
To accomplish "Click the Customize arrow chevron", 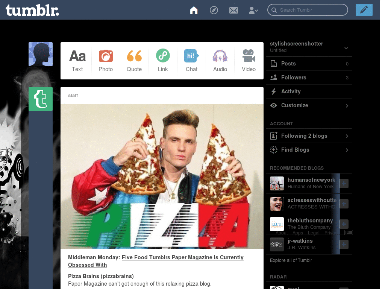I will pos(347,106).
